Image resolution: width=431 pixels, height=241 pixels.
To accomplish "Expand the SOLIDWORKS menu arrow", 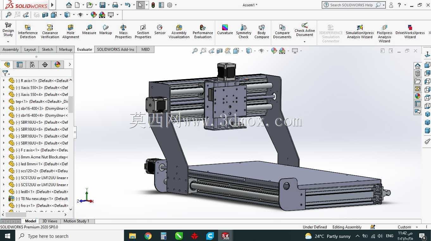I will [x=52, y=5].
